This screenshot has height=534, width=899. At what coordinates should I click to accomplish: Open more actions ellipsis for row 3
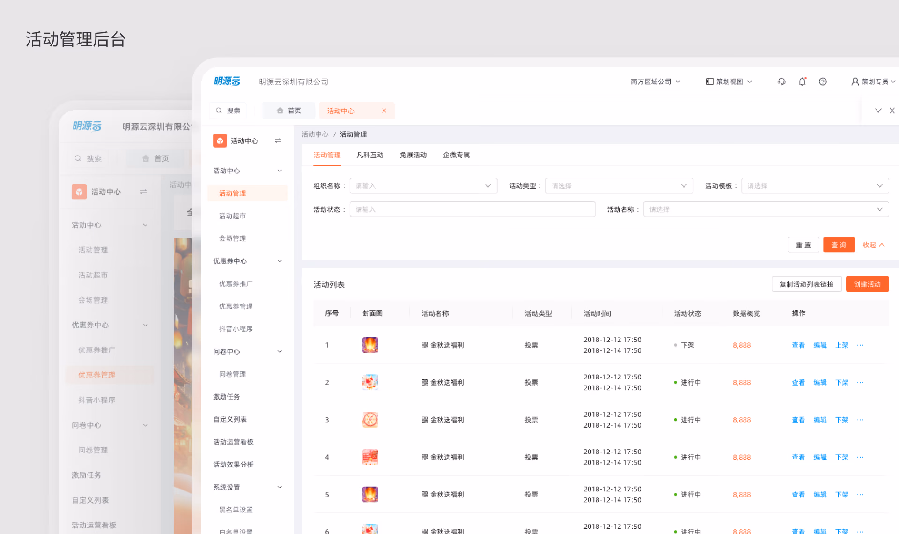860,420
